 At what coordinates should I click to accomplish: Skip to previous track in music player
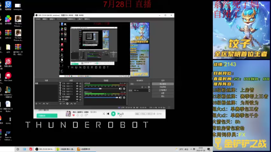[108, 114]
